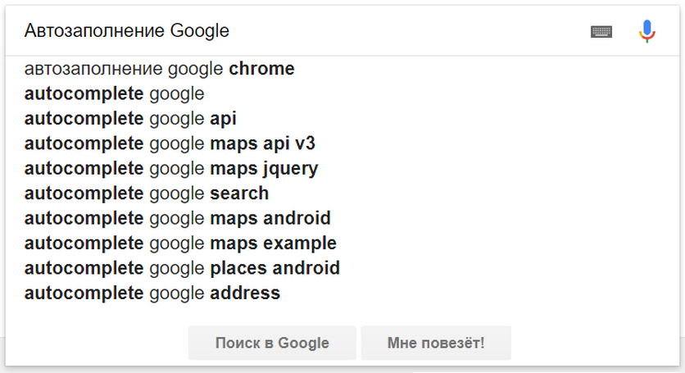Choose "autocomplete google maps example" suggestion
685x373 pixels.
180,243
